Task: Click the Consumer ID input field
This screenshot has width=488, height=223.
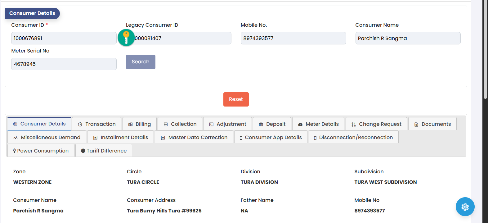Action: pos(64,38)
